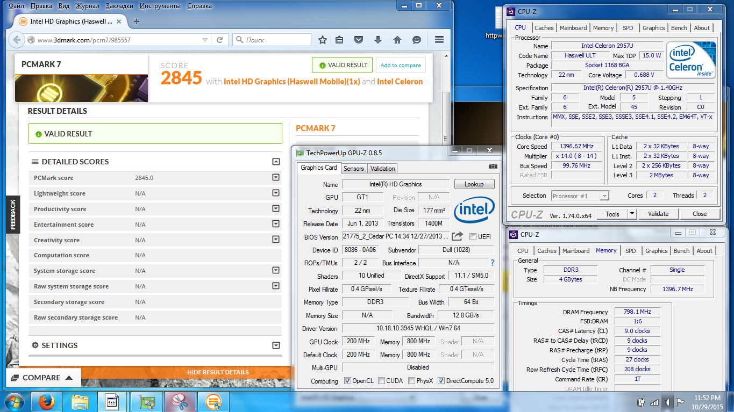Expand the Lightweight score row
734x412 pixels.
(276, 193)
